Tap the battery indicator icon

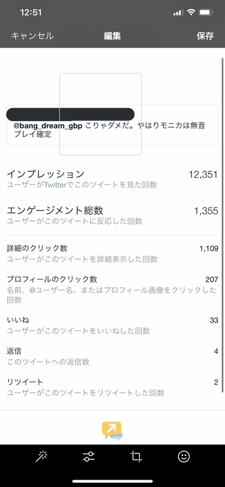pos(206,12)
